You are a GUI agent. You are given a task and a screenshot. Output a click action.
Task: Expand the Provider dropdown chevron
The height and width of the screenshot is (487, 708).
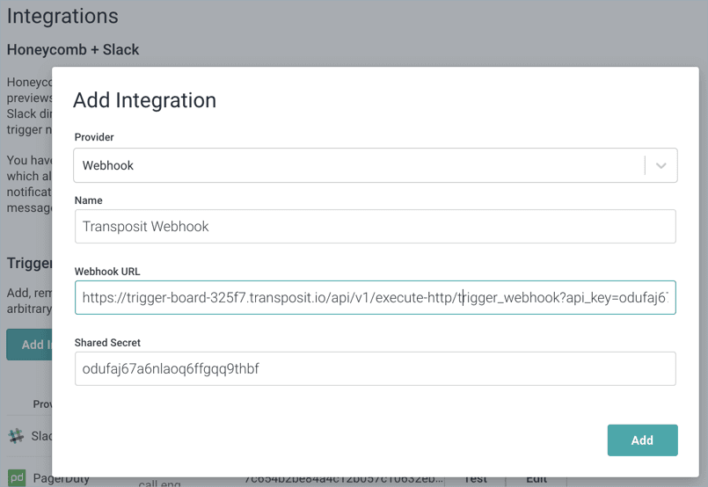click(x=661, y=165)
